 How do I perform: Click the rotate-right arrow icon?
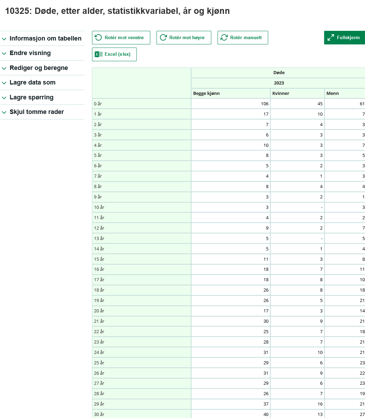pyautogui.click(x=163, y=37)
